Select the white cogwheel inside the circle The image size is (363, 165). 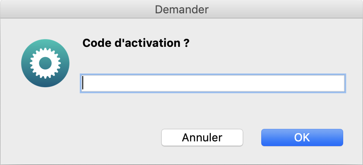tap(45, 63)
